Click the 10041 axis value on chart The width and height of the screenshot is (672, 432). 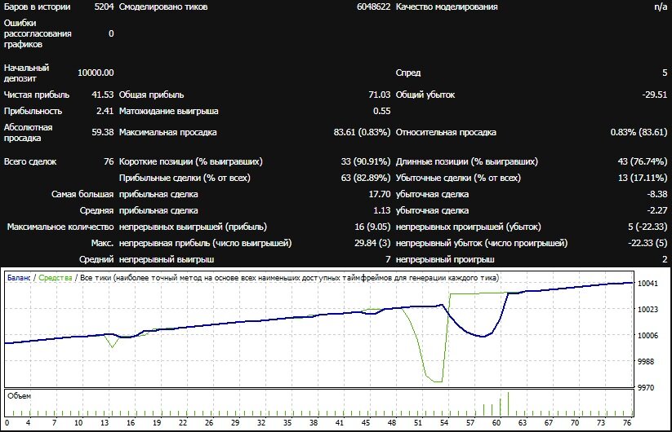pos(648,283)
